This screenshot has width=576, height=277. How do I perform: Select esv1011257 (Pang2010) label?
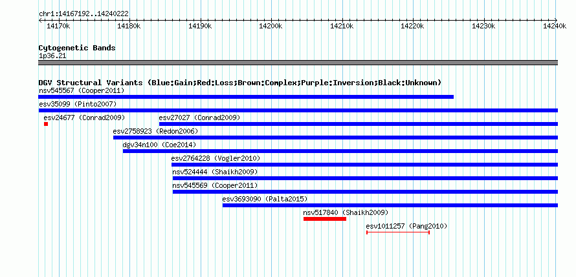point(406,226)
